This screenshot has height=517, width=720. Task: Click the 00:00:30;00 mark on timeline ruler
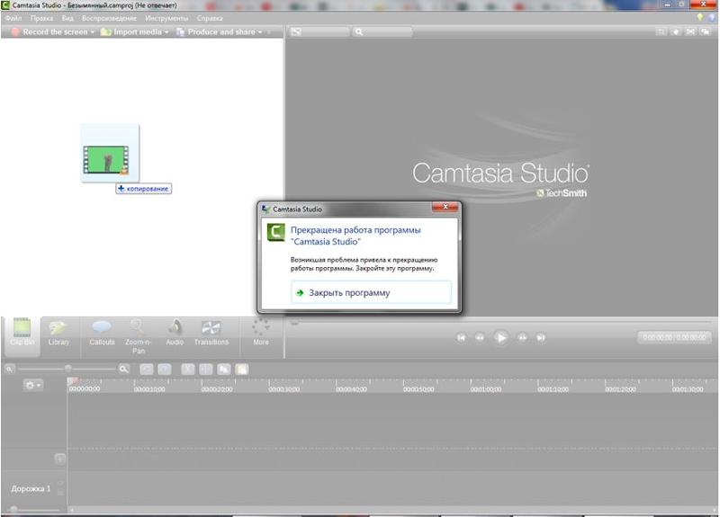283,389
